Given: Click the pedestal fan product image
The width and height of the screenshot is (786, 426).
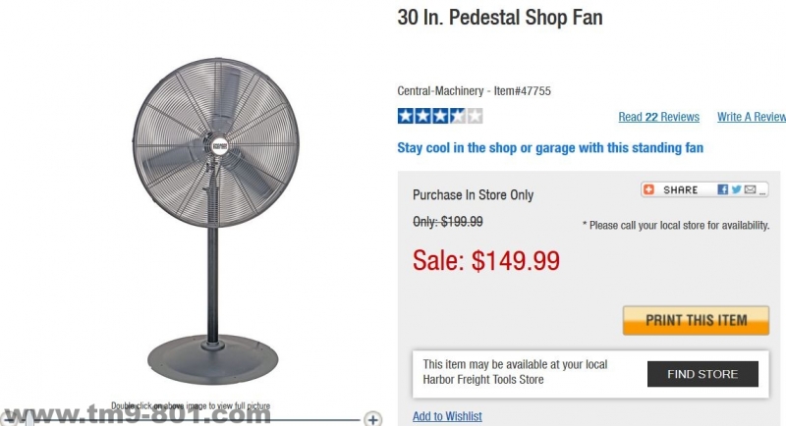Looking at the screenshot, I should (x=215, y=220).
